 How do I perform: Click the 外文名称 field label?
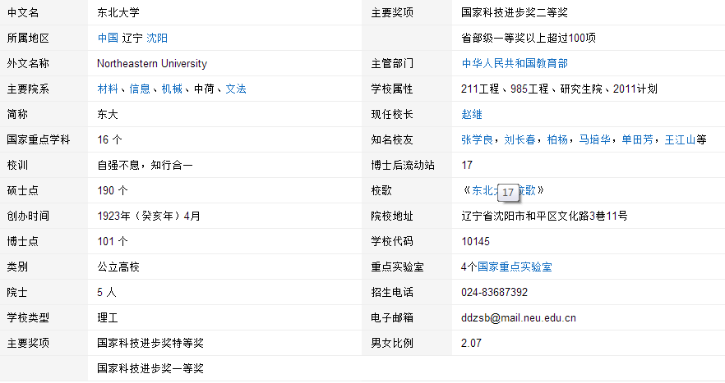[28, 63]
